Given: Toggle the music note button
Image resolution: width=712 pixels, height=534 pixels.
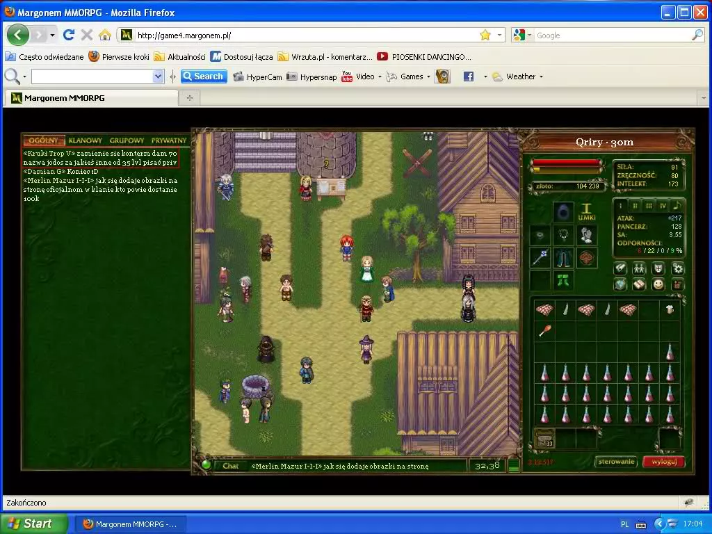Looking at the screenshot, I should point(676,205).
